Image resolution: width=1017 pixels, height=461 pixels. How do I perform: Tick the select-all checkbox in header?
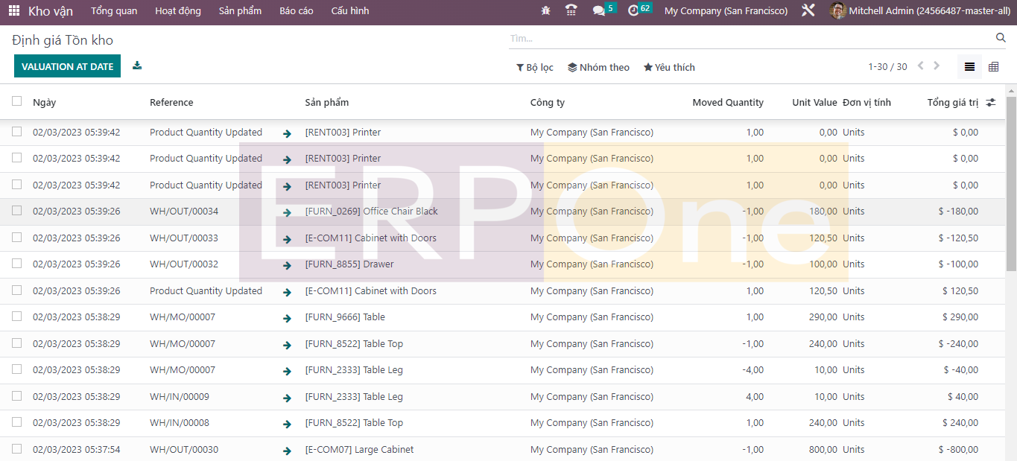click(x=17, y=101)
